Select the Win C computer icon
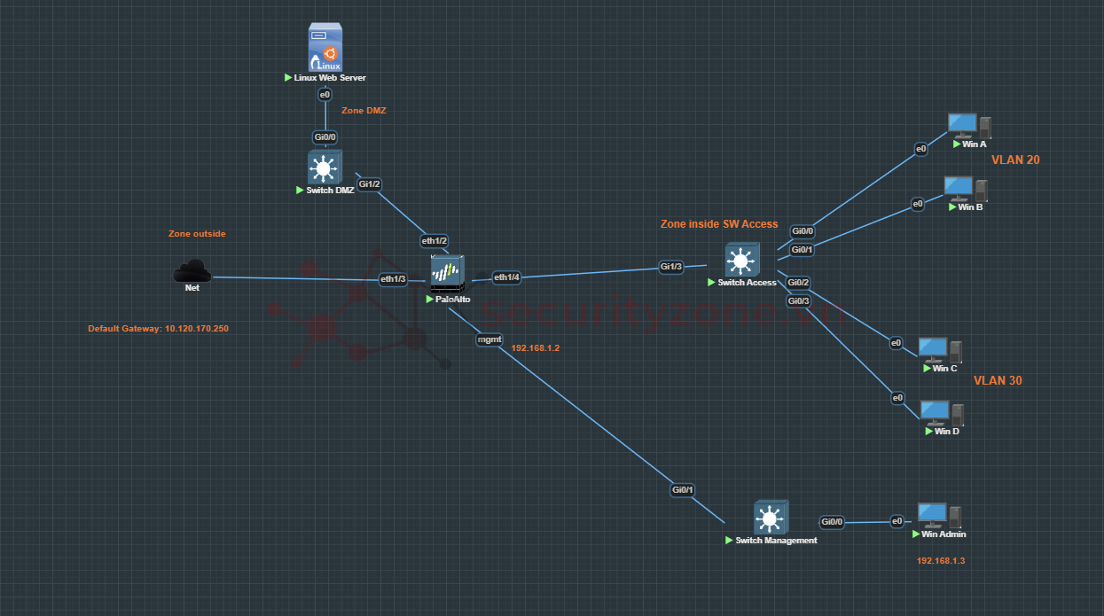The height and width of the screenshot is (616, 1104). [x=939, y=350]
